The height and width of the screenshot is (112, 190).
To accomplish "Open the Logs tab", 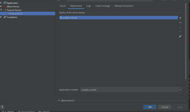I will [89, 6].
